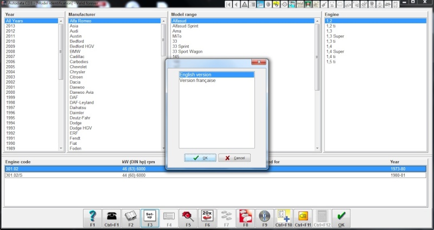The width and height of the screenshot is (434, 230).
Task: Click the back arrow toolbar icon
Action: (237, 4)
